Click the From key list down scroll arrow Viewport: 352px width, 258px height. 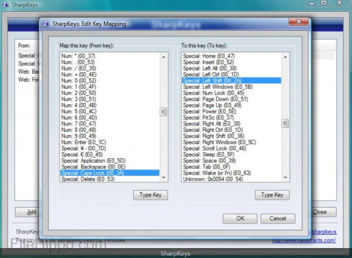pyautogui.click(x=164, y=178)
